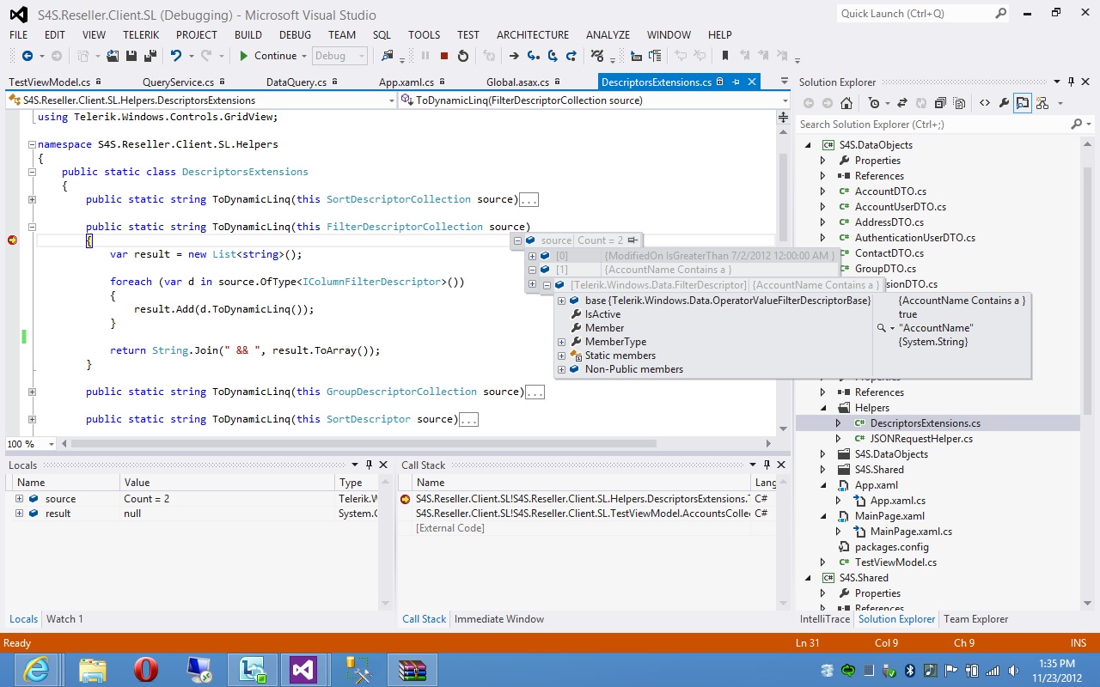Toggle the breakpoint glyph in the editor margin
The width and height of the screenshot is (1100, 687).
click(12, 240)
